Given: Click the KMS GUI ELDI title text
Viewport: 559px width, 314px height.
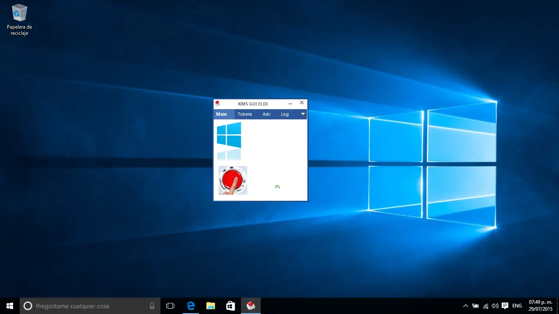Looking at the screenshot, I should click(253, 104).
